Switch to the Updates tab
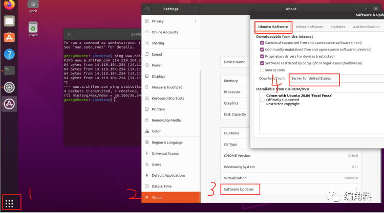The width and height of the screenshot is (384, 213). (338, 27)
